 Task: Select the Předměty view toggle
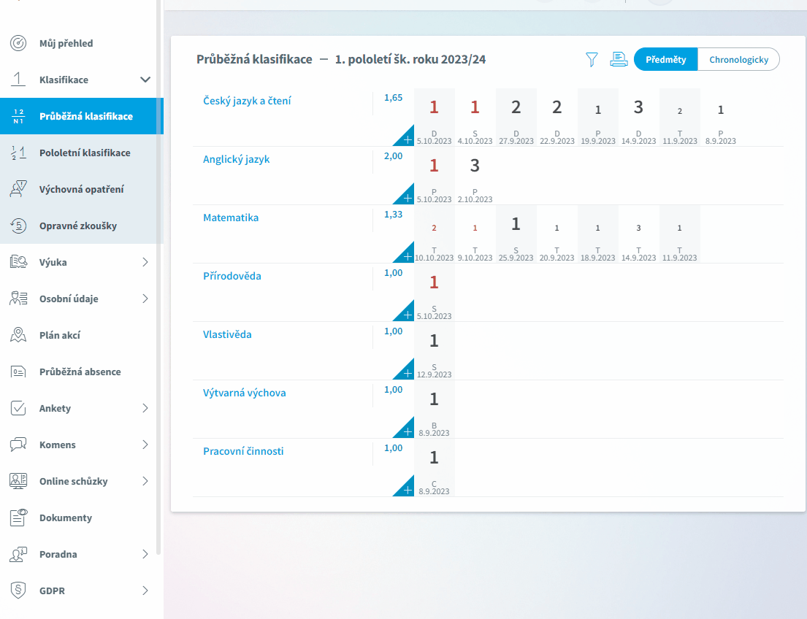point(665,60)
